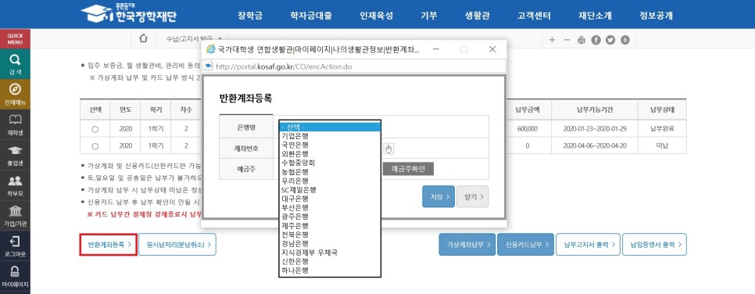
Task: Open the 정보공개 top menu
Action: (x=657, y=16)
